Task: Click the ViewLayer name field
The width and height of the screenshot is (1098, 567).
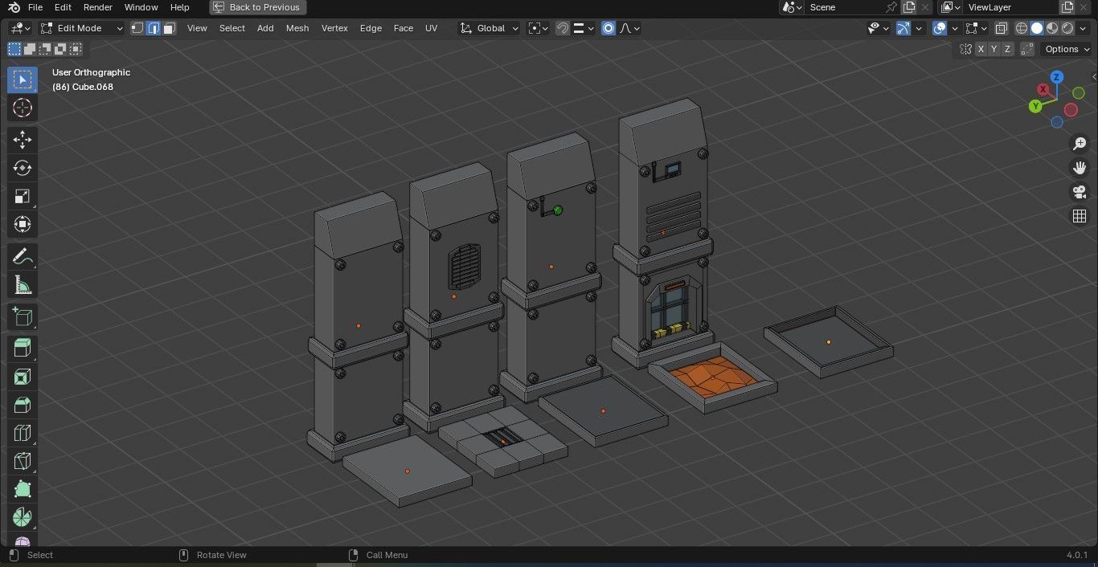Action: [1010, 7]
